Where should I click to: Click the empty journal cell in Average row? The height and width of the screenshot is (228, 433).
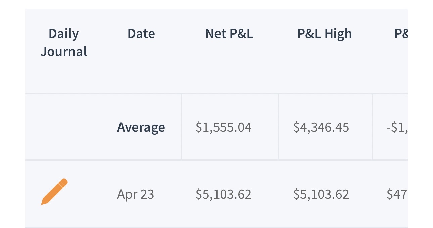pyautogui.click(x=63, y=127)
